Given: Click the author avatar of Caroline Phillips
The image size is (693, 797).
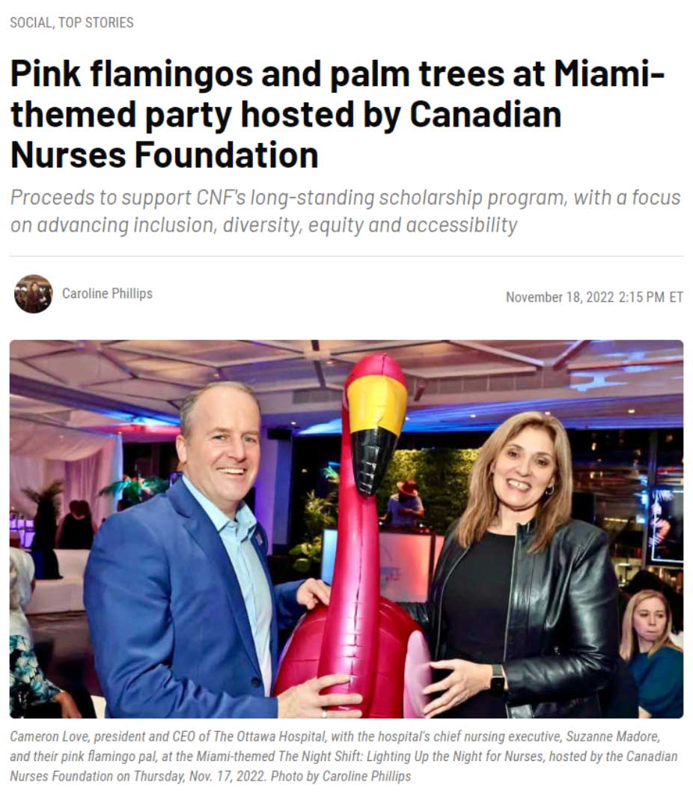Looking at the screenshot, I should tap(34, 294).
